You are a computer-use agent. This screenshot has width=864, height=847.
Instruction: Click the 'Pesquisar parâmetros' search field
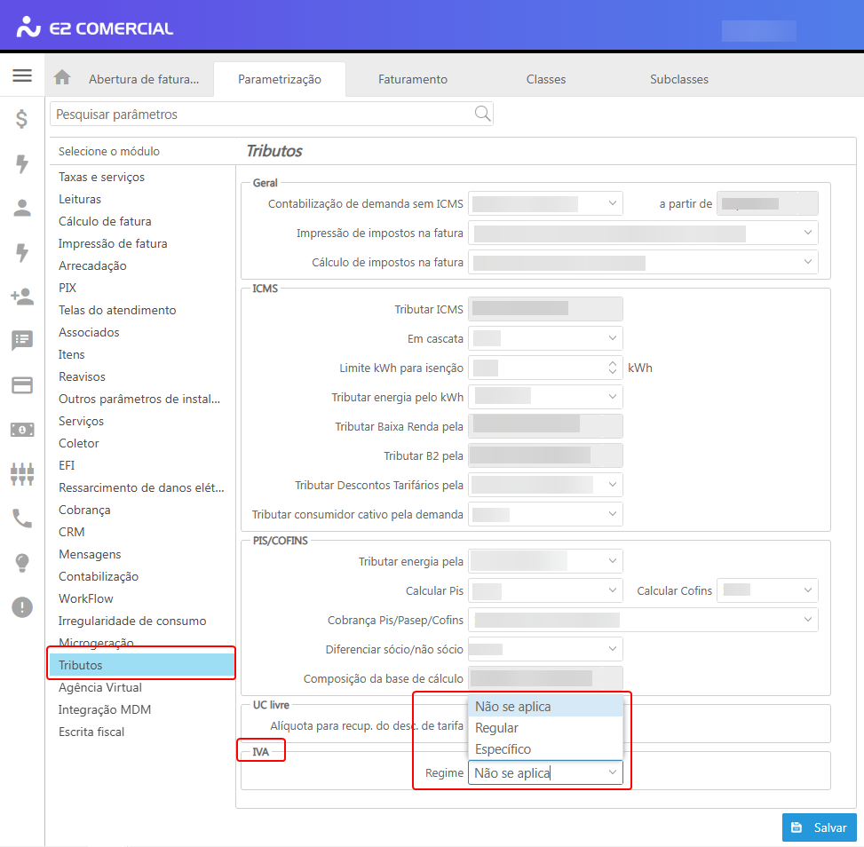pyautogui.click(x=262, y=115)
